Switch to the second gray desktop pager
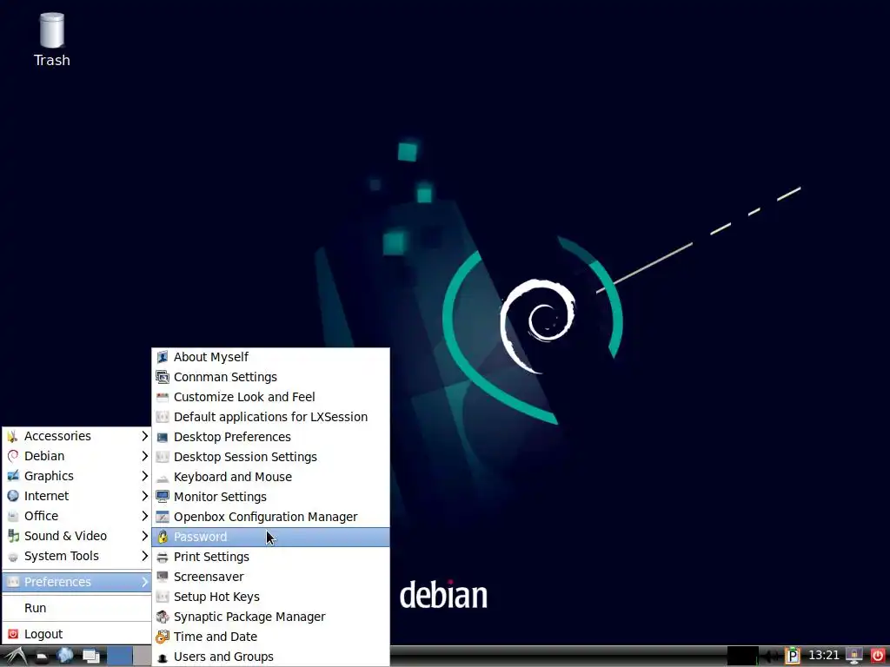This screenshot has height=667, width=890. [x=143, y=657]
